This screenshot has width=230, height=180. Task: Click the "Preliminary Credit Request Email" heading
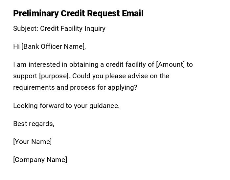coord(78,13)
